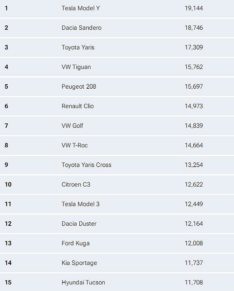
Task: Click the Ford Kuga model name
Action: [75, 243]
